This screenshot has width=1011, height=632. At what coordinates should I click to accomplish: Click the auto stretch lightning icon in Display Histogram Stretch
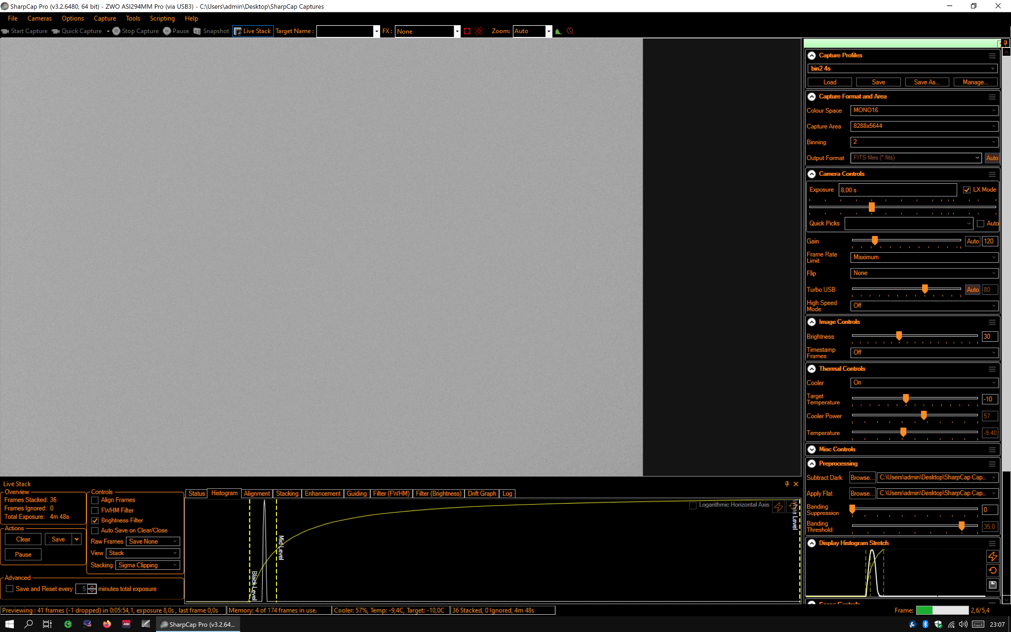coord(992,556)
